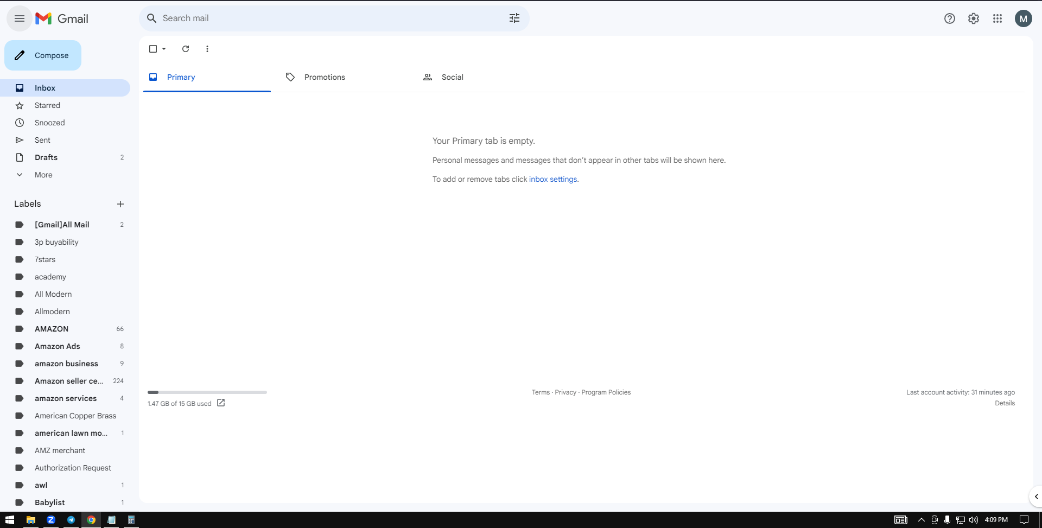
Task: Open the awl label
Action: pos(65,485)
